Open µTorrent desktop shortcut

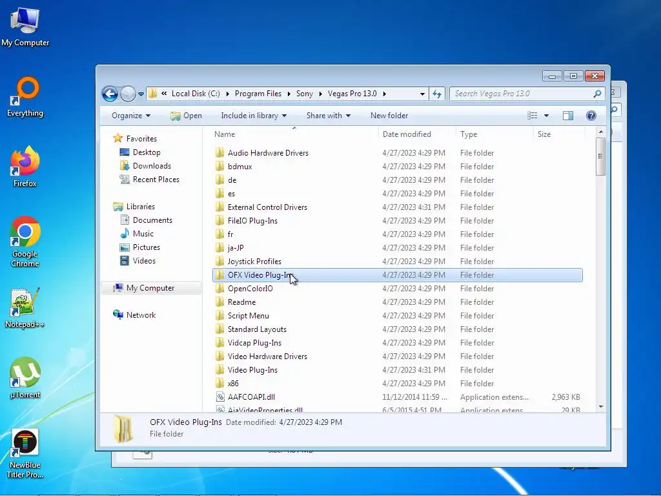tap(25, 378)
